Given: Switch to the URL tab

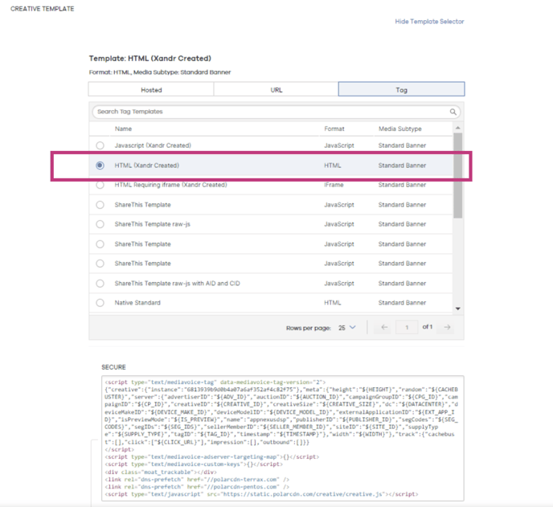Looking at the screenshot, I should pyautogui.click(x=276, y=90).
